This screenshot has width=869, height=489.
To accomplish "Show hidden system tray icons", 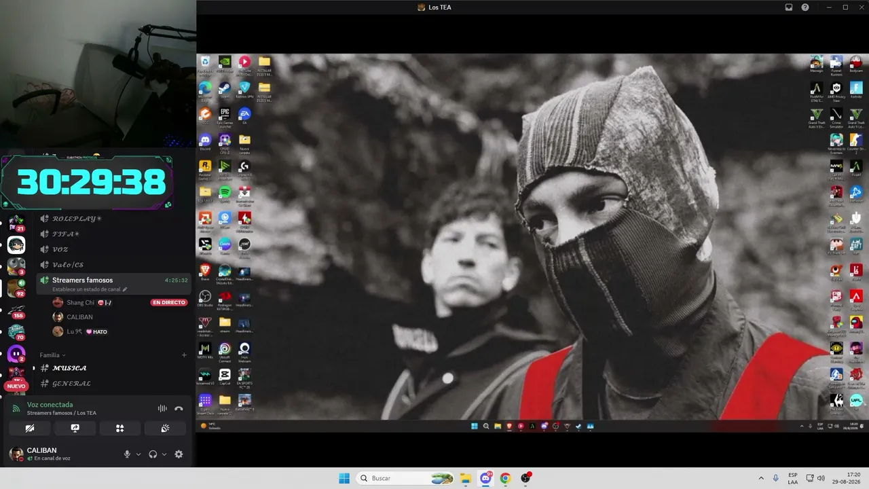I will click(761, 478).
